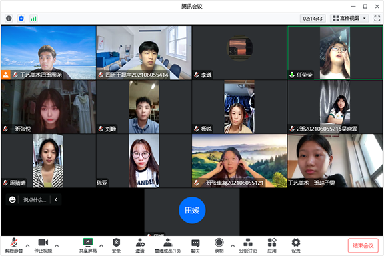Check the green network signal icon
The height and width of the screenshot is (256, 384).
pos(33,19)
